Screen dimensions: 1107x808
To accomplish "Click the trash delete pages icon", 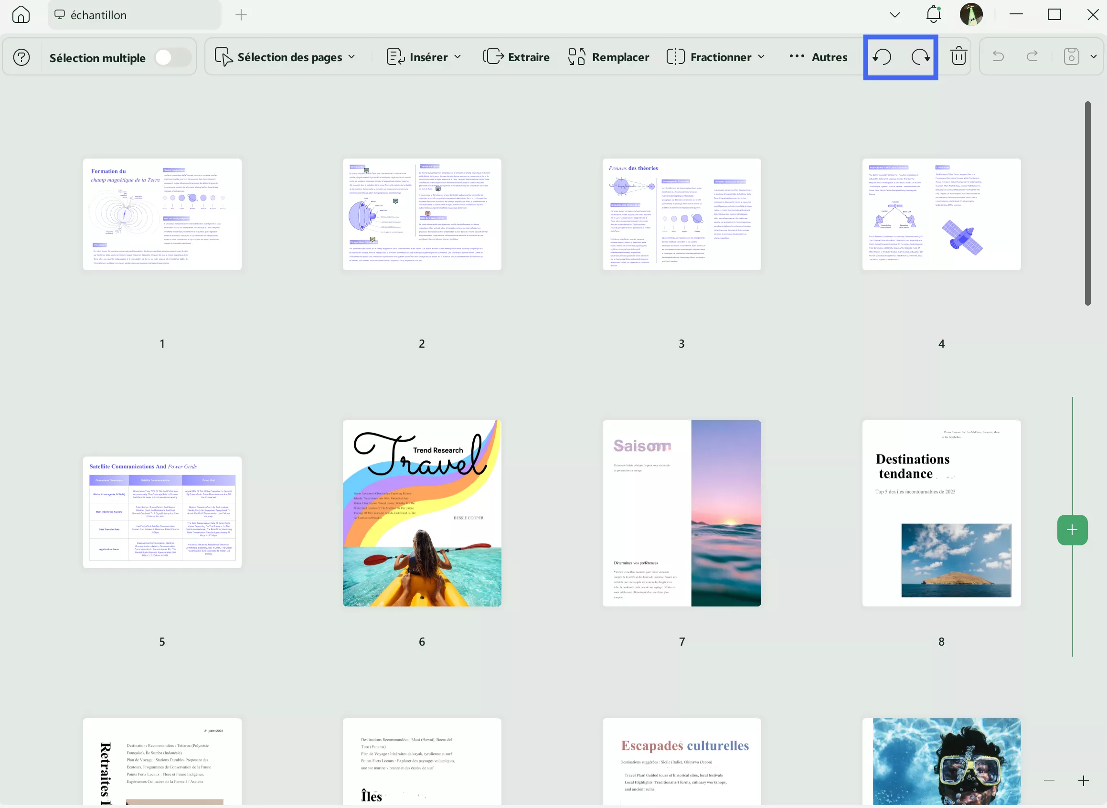I will 958,57.
